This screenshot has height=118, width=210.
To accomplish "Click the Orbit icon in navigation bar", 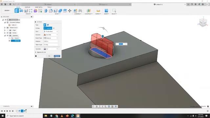I will pyautogui.click(x=93, y=106).
